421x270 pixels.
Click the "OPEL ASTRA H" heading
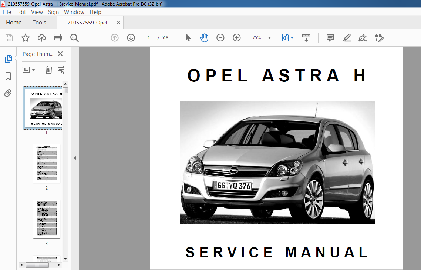[277, 76]
